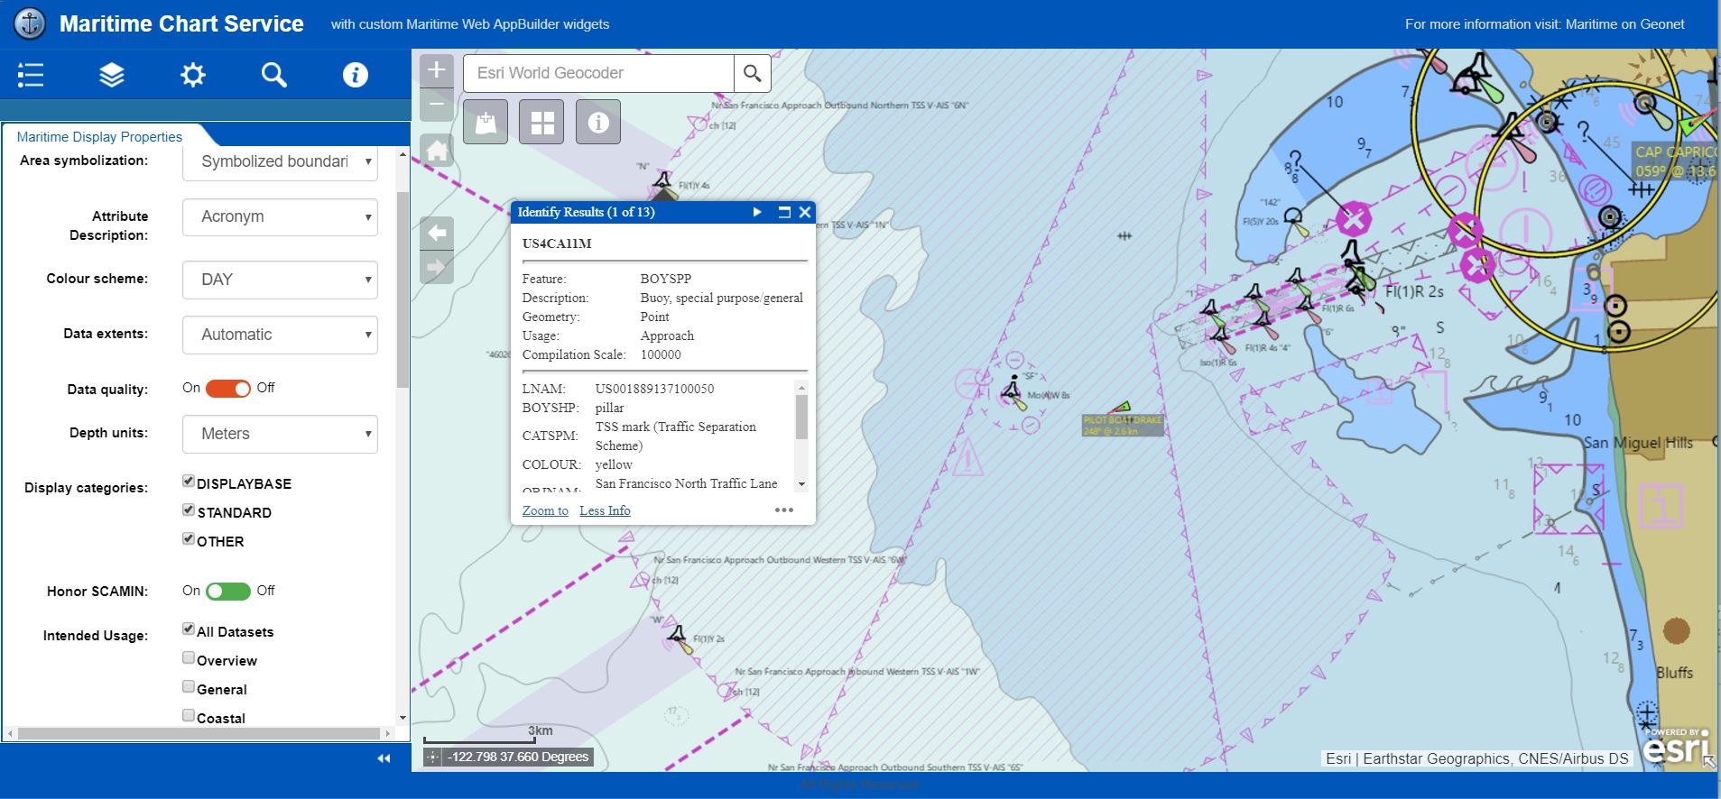Screen dimensions: 1721x799
Task: Click the Compilation Scale value 100000
Action: pos(661,354)
